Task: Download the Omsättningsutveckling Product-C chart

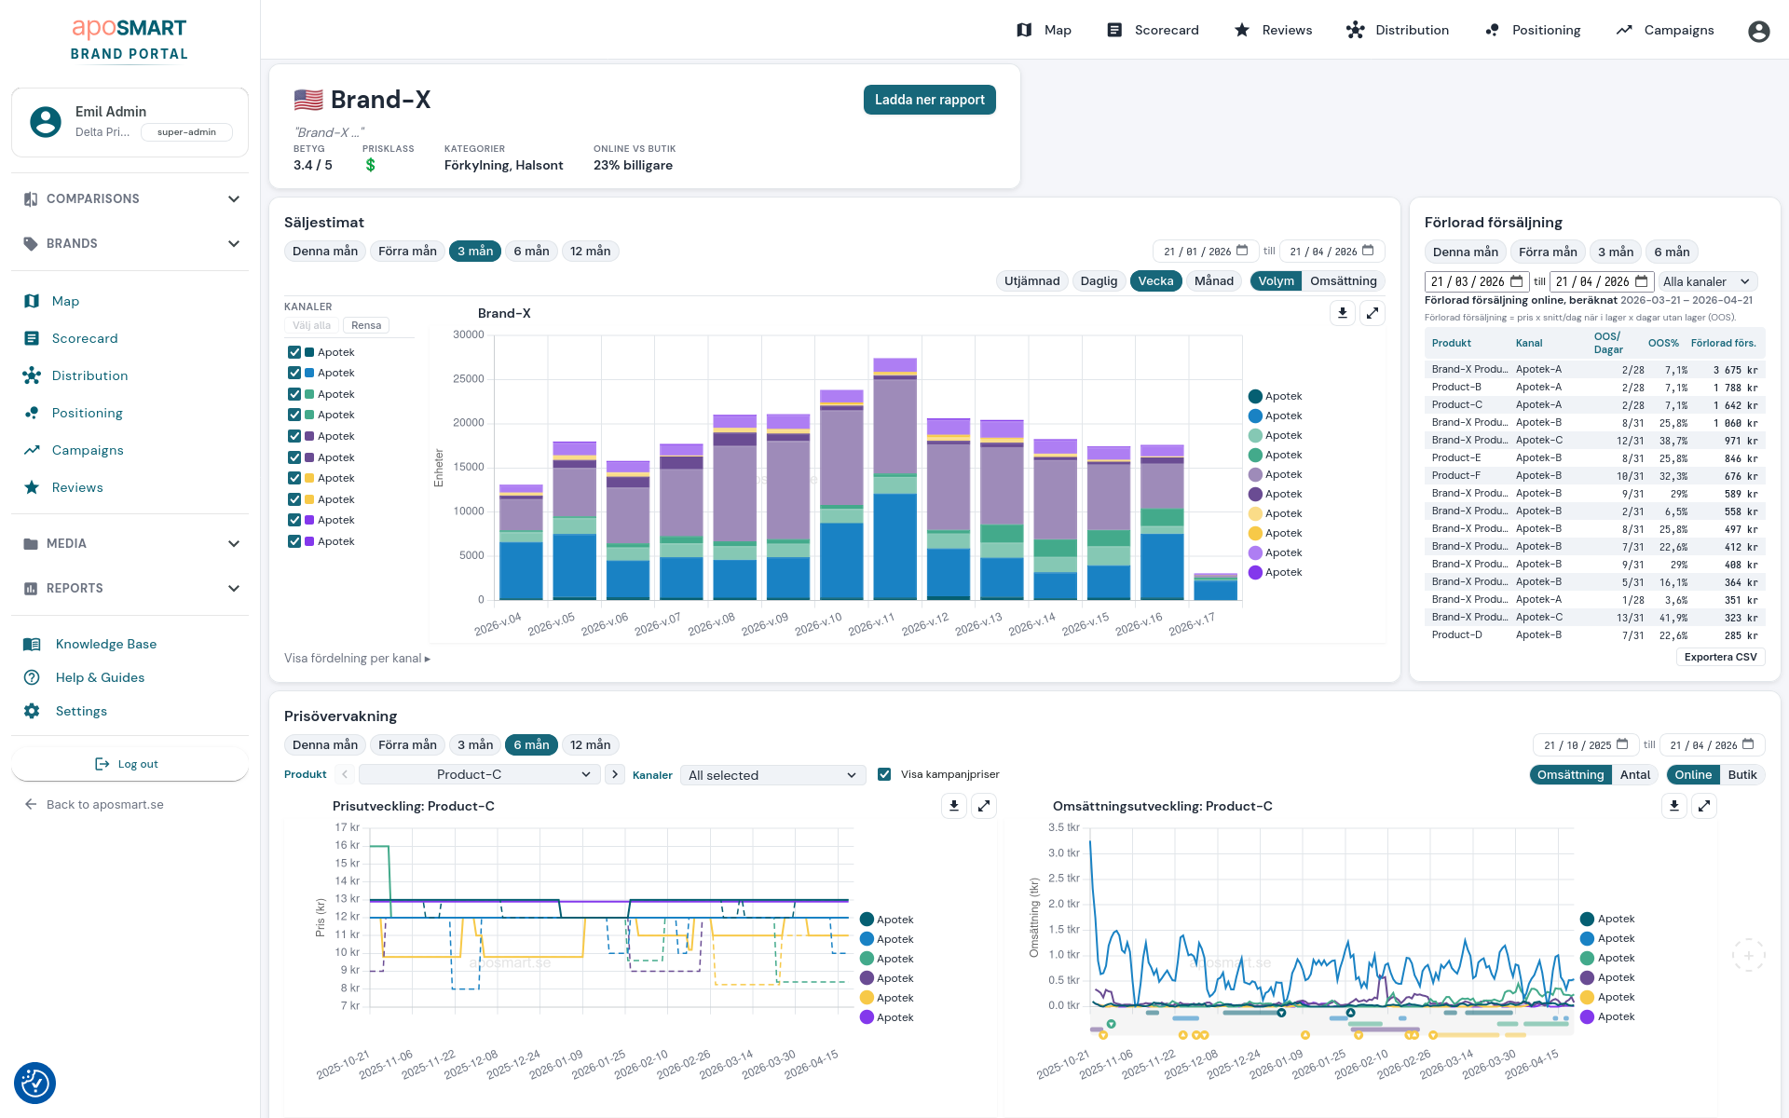Action: 1674,806
